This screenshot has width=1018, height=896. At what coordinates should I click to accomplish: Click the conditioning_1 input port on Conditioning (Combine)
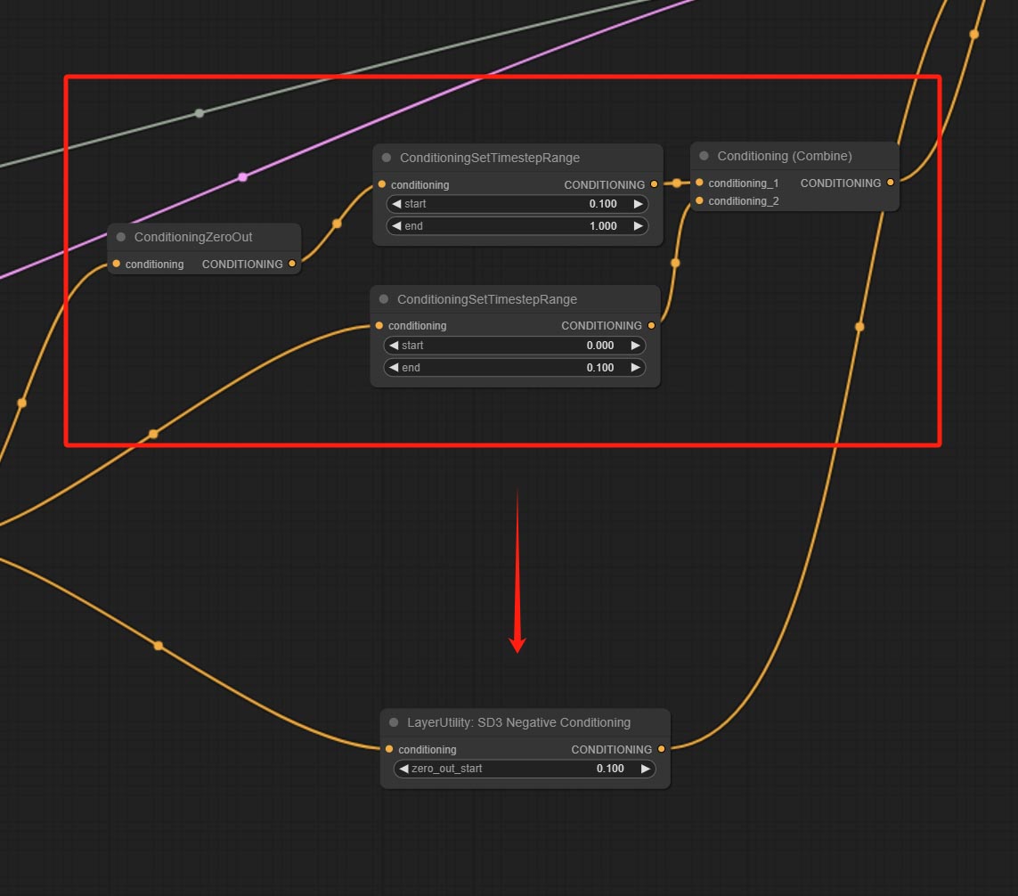699,183
